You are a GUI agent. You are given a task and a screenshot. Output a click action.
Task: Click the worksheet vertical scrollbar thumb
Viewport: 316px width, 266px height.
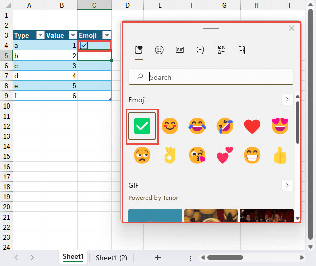pyautogui.click(x=311, y=124)
